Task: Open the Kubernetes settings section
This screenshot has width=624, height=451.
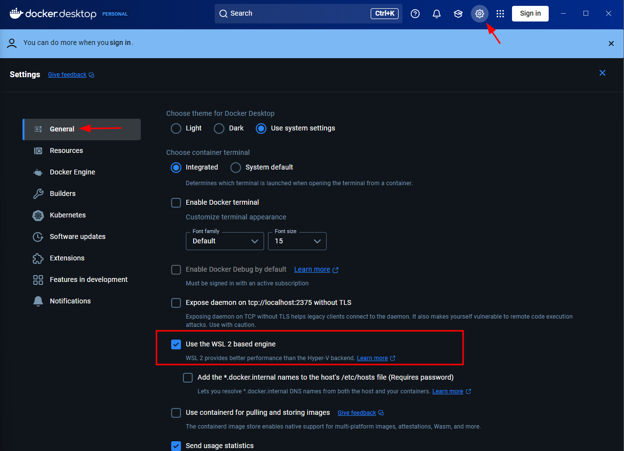Action: pyautogui.click(x=67, y=215)
